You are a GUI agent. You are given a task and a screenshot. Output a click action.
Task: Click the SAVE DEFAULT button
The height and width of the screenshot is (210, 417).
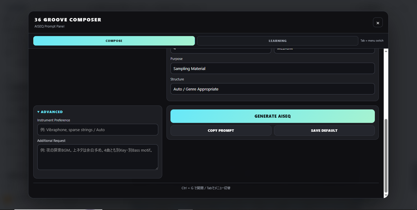point(324,131)
